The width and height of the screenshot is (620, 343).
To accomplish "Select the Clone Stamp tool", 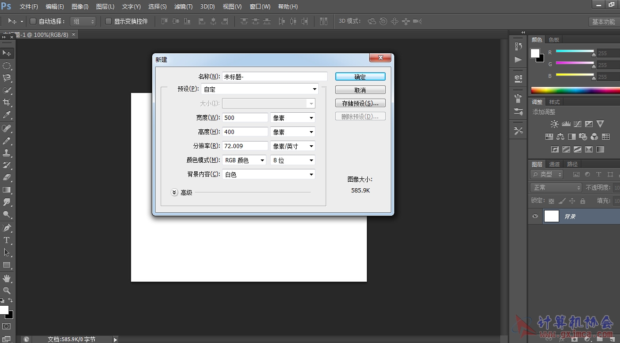I will click(7, 153).
